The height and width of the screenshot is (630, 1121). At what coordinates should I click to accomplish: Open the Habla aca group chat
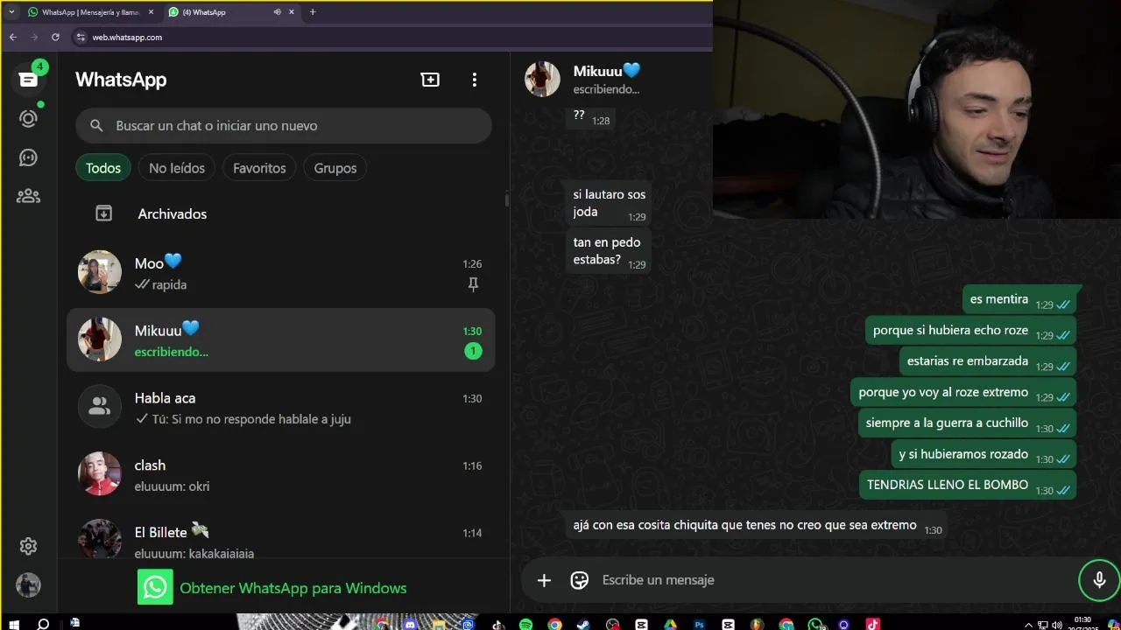pos(280,407)
